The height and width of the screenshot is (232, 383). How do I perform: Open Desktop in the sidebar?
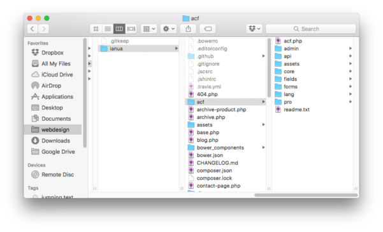pos(53,107)
